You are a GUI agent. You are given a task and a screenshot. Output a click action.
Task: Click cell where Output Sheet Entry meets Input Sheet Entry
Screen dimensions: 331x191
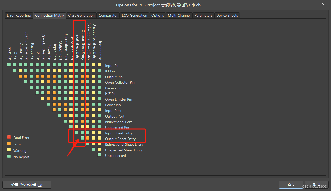tap(82, 132)
